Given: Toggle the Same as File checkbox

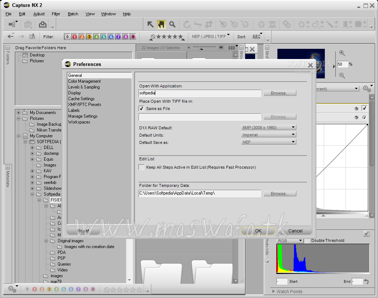Looking at the screenshot, I should click(141, 109).
